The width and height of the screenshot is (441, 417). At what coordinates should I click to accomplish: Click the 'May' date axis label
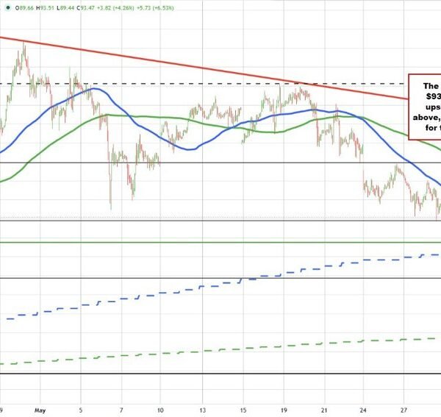[40, 410]
